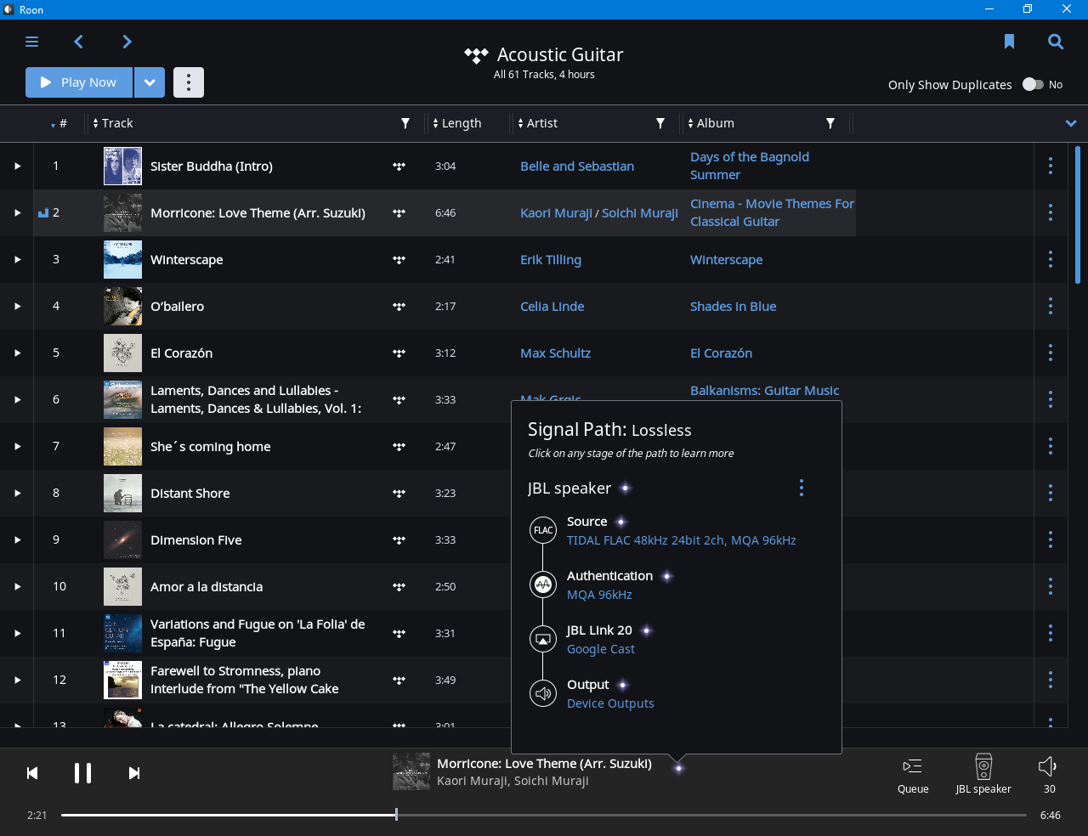1088x836 pixels.
Task: Play the Distant Shore track arrow
Action: [17, 493]
